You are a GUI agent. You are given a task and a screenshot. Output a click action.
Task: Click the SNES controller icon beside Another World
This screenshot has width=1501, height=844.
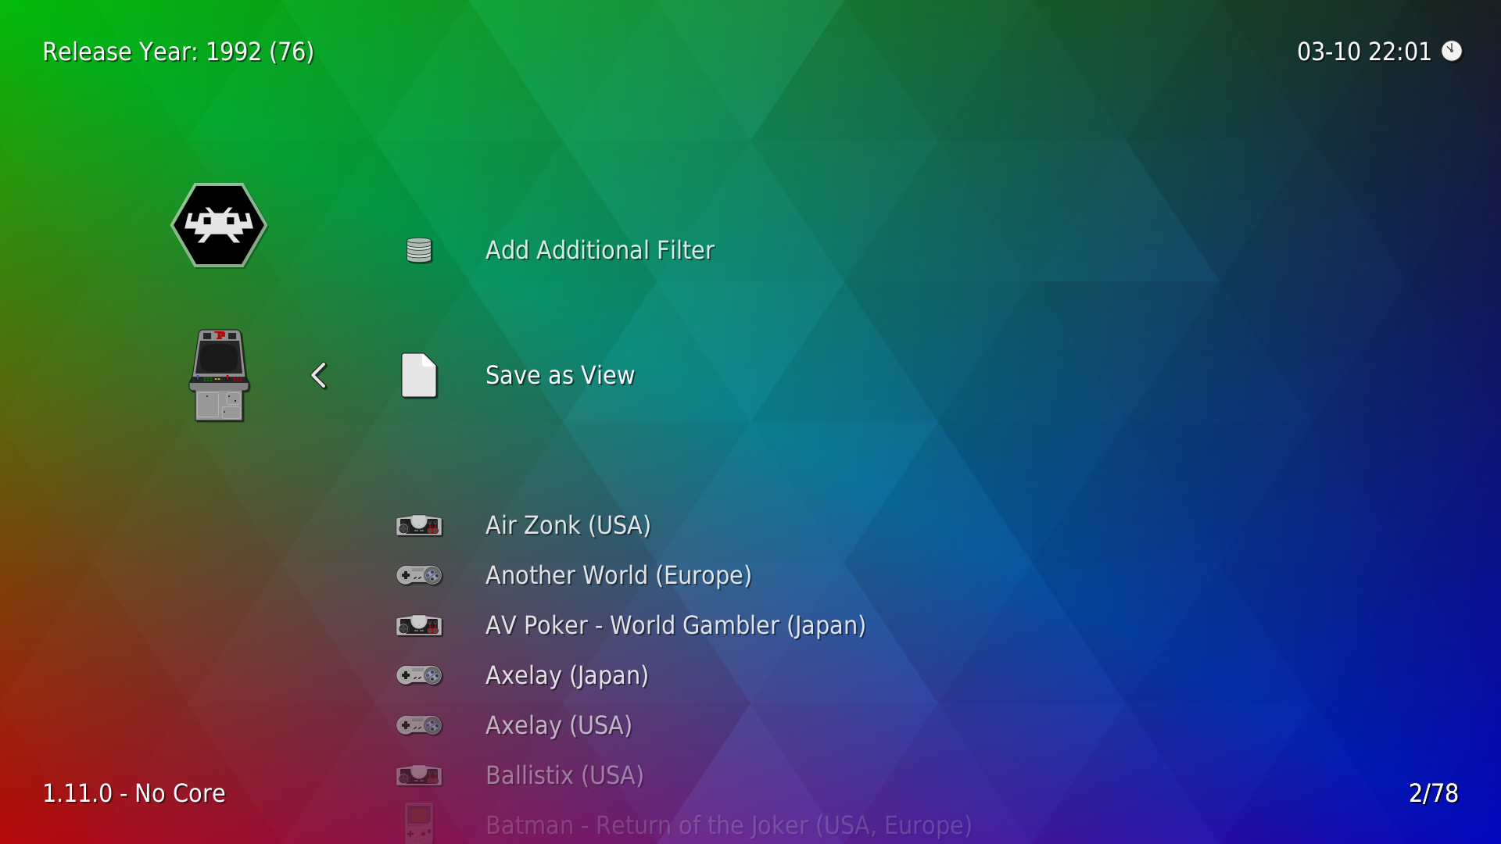pos(419,575)
